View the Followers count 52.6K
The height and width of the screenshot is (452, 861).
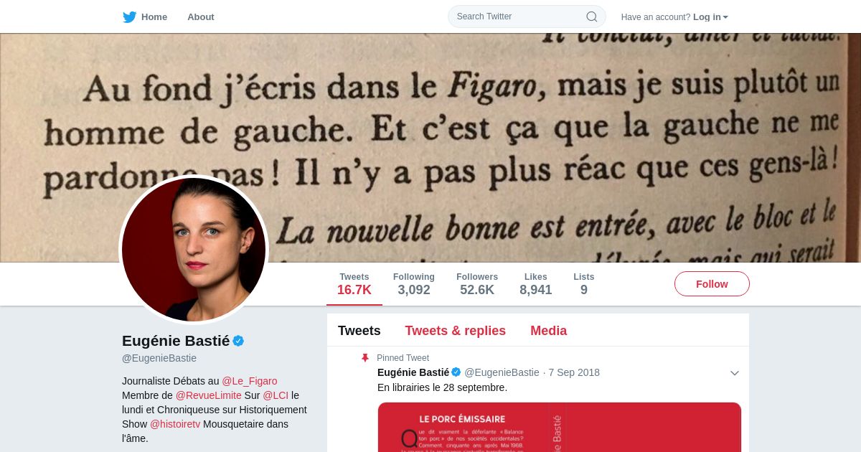tap(477, 284)
